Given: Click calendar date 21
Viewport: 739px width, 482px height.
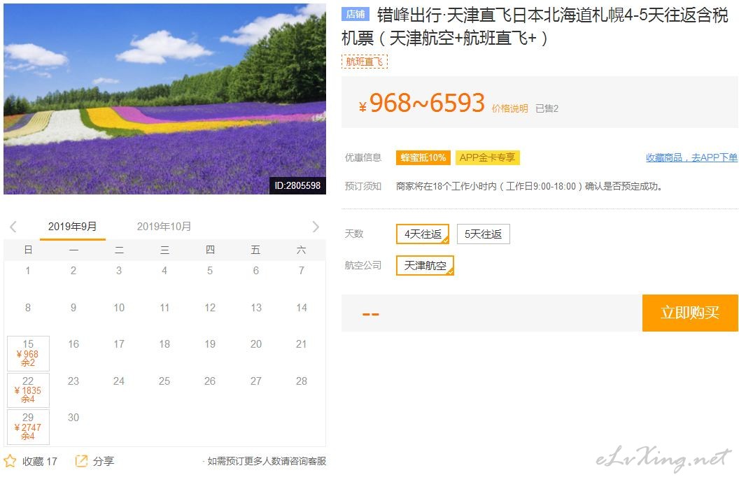Looking at the screenshot, I should pyautogui.click(x=301, y=344).
